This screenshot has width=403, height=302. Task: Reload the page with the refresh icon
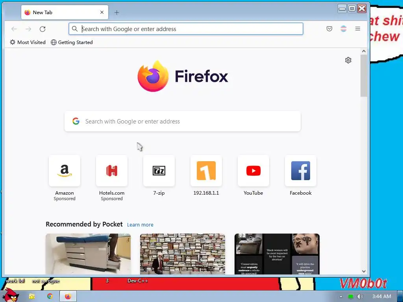point(43,29)
